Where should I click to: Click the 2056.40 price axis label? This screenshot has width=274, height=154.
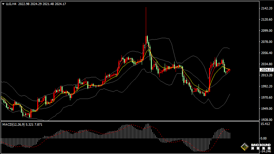point(267,53)
